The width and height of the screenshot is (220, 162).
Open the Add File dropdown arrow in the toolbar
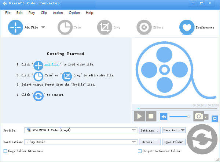coord(43,27)
